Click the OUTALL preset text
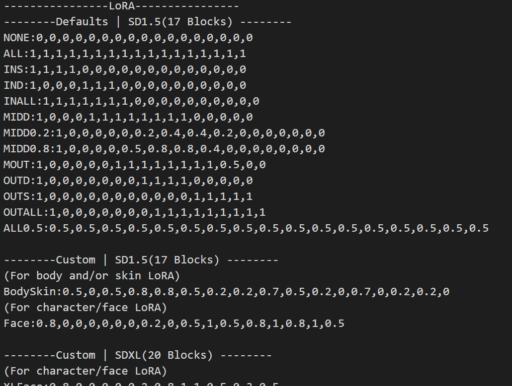Image resolution: width=512 pixels, height=386 pixels. (134, 212)
